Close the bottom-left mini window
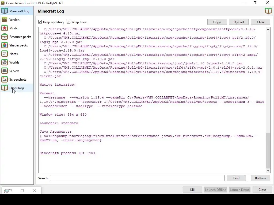Screen dimensions: 274x205 (x=35, y=191)
